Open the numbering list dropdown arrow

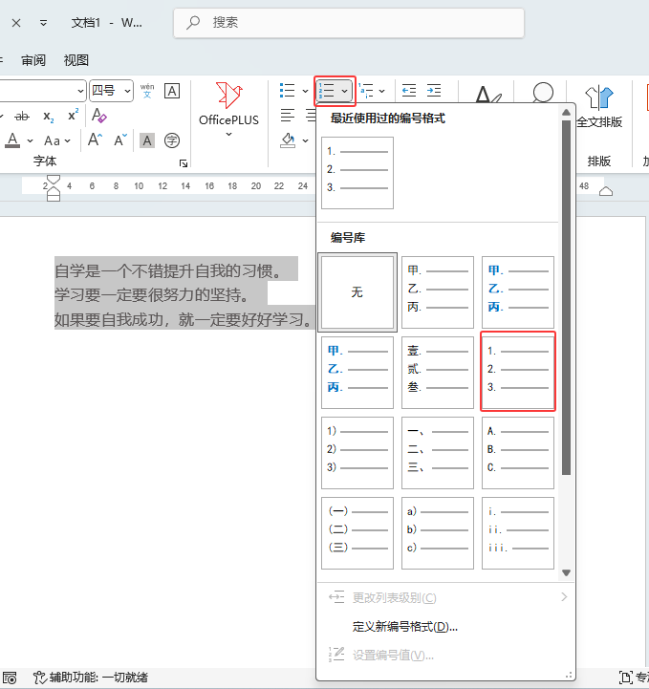coord(345,91)
